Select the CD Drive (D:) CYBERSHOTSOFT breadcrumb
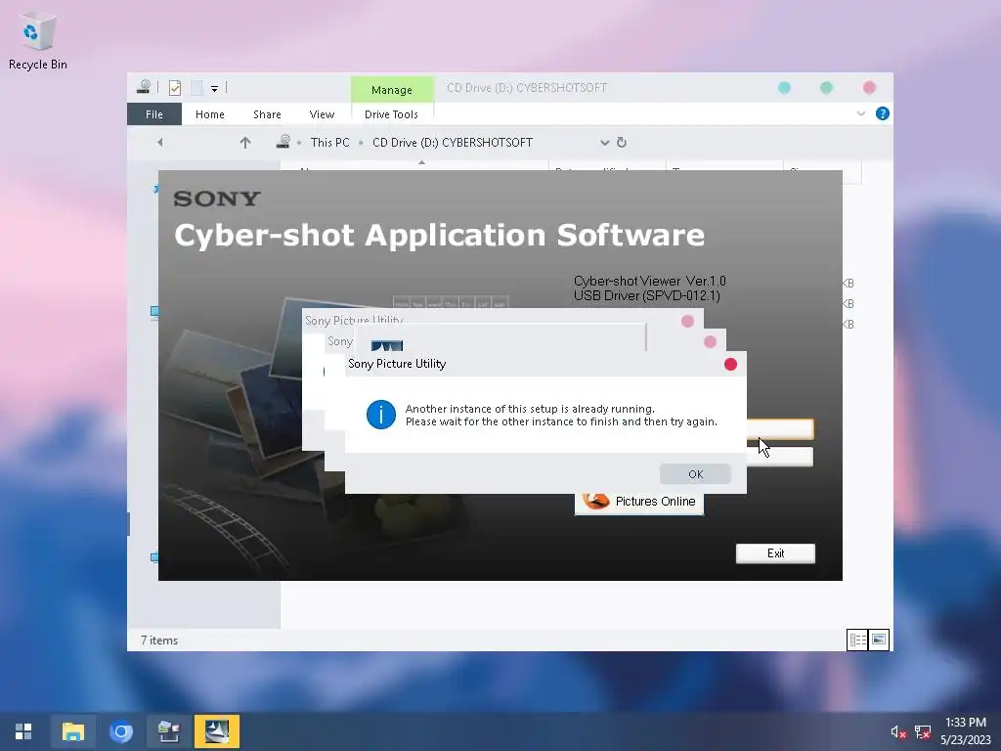Screen dimensions: 1001x751 click(453, 143)
